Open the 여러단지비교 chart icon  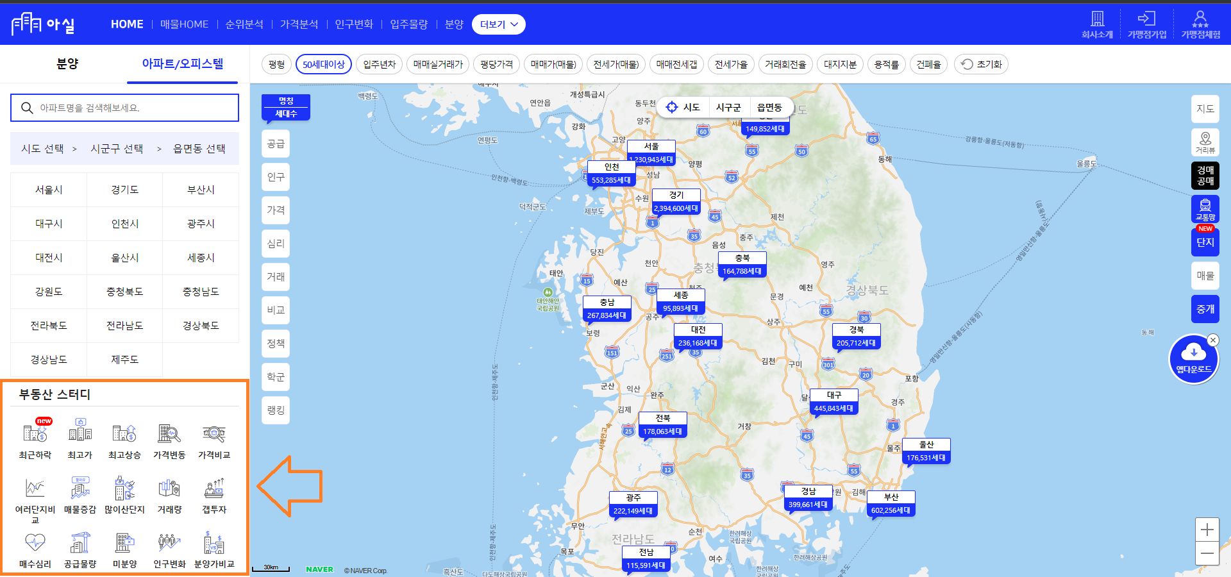click(x=35, y=489)
